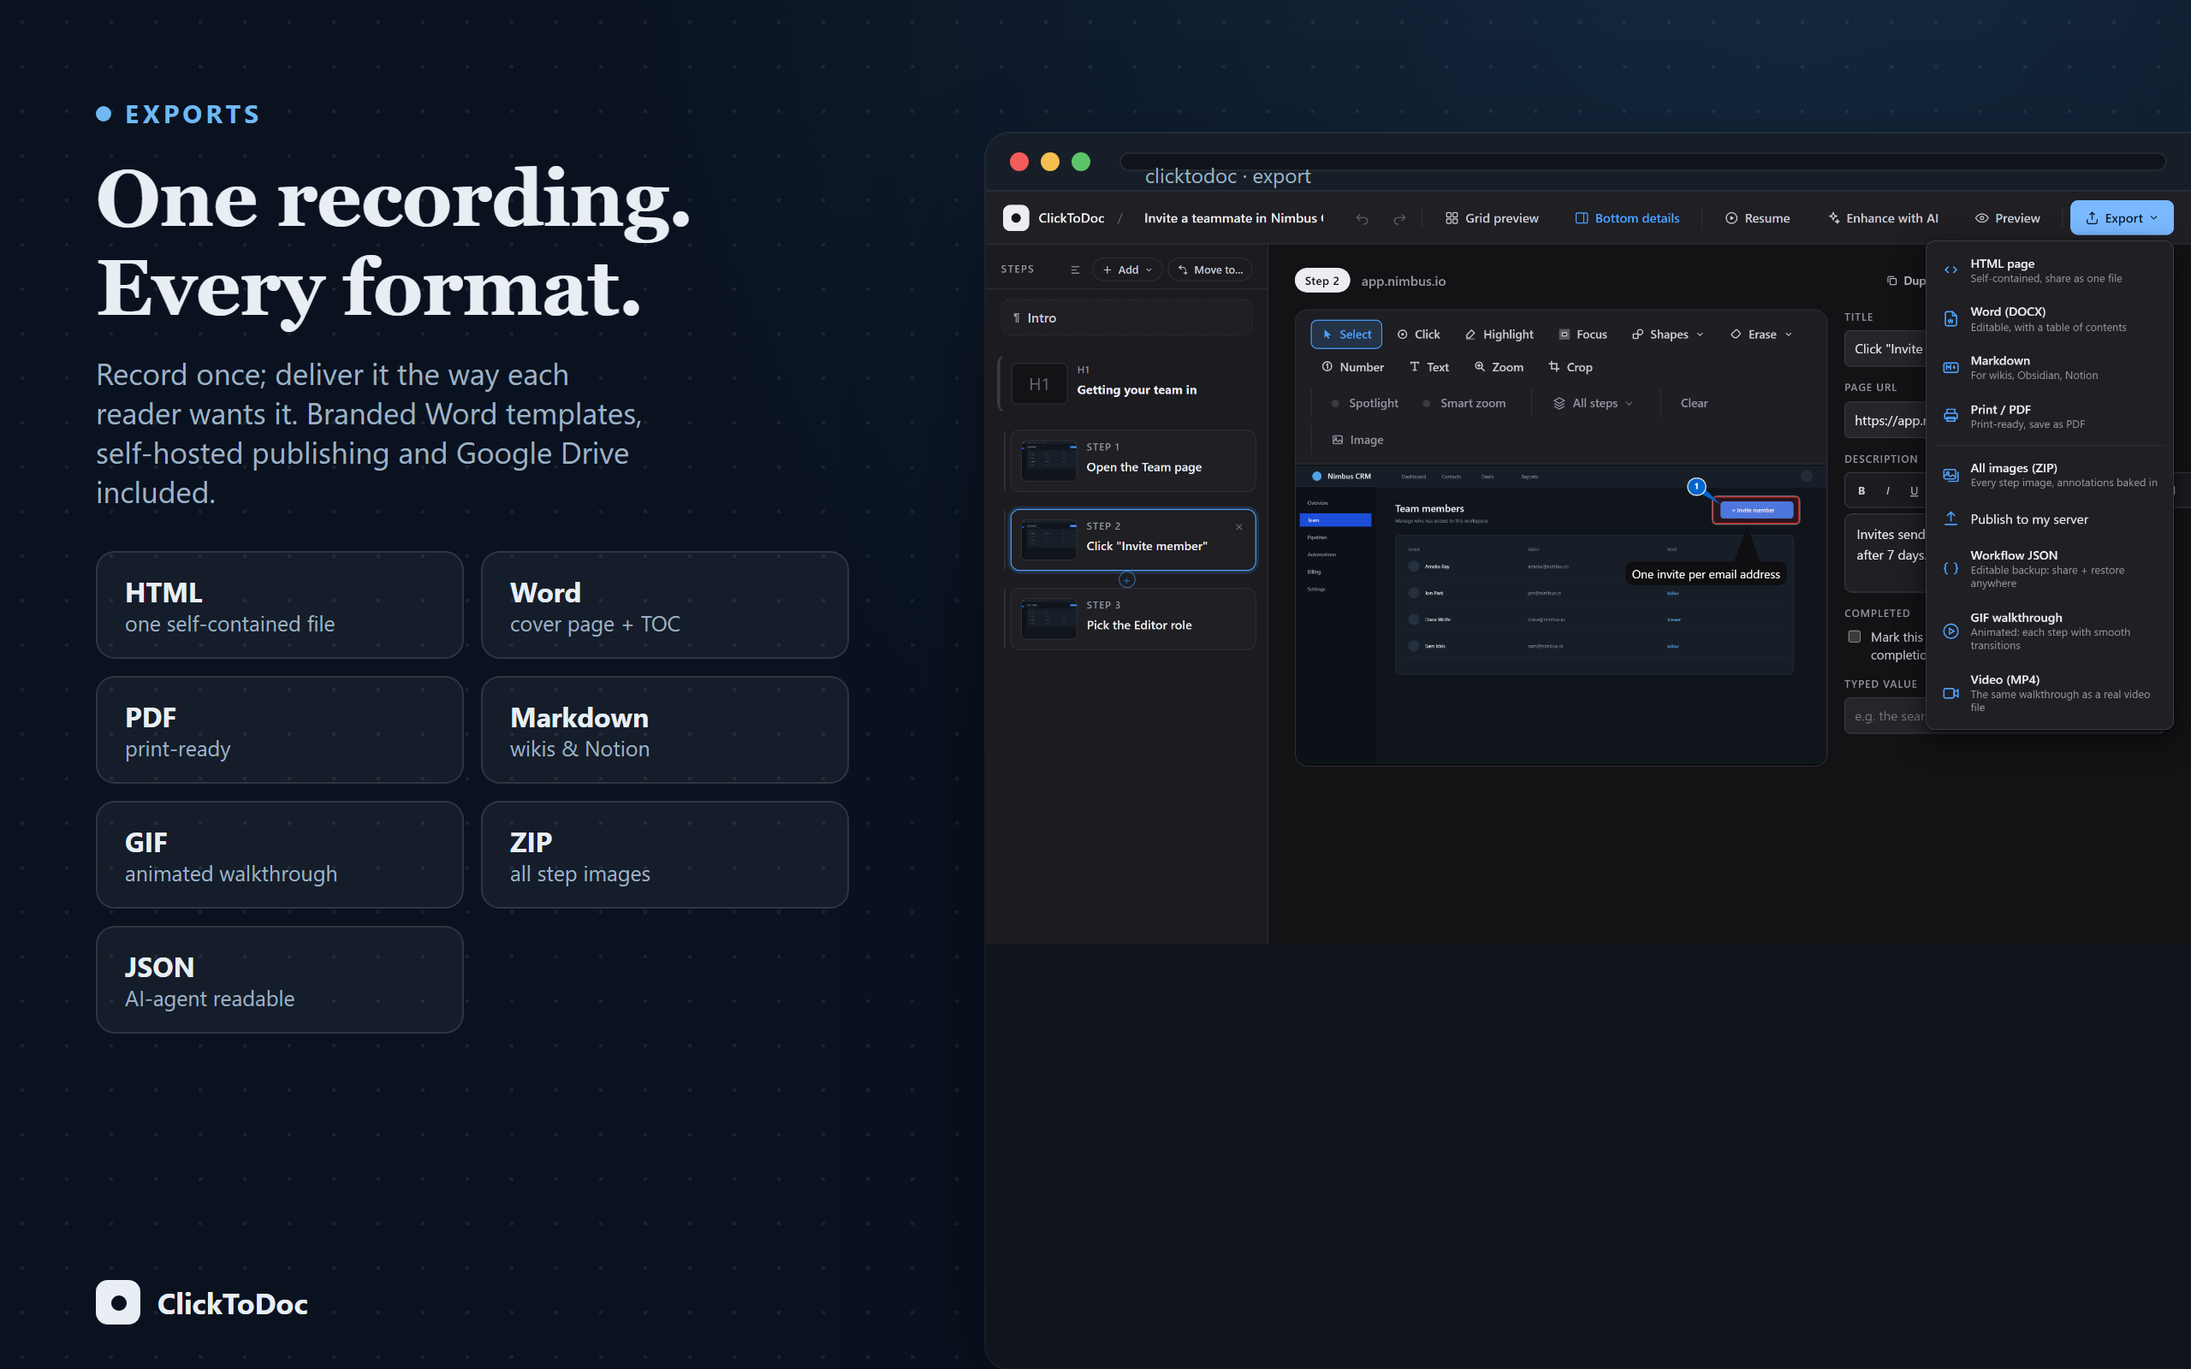Click Clear annotations
2191x1369 pixels.
1694,403
